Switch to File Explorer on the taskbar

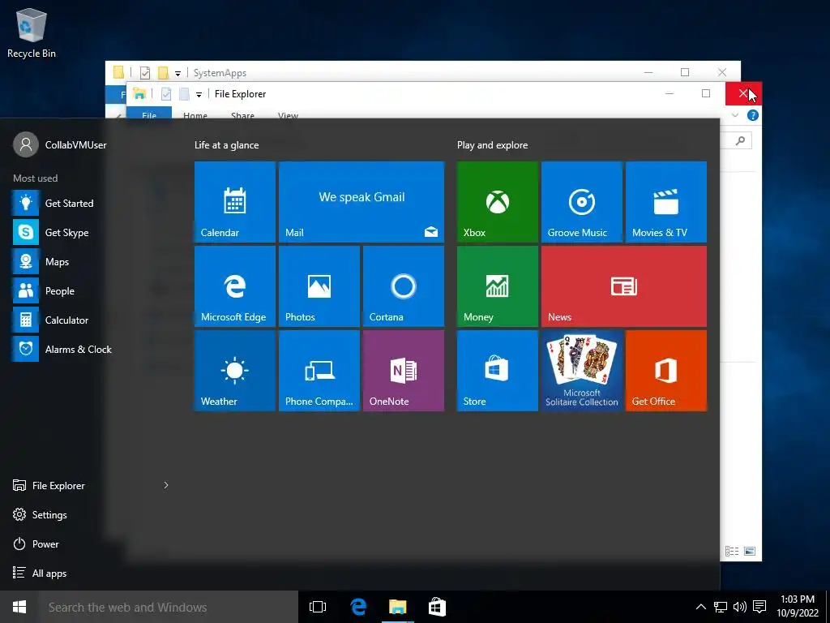click(x=397, y=607)
